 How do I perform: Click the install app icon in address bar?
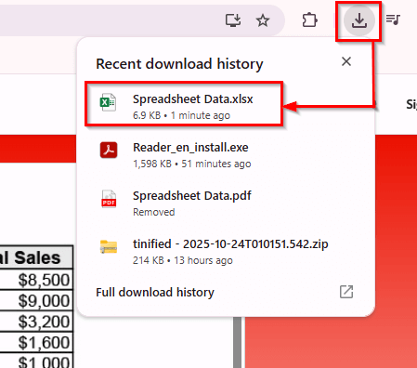tap(233, 20)
